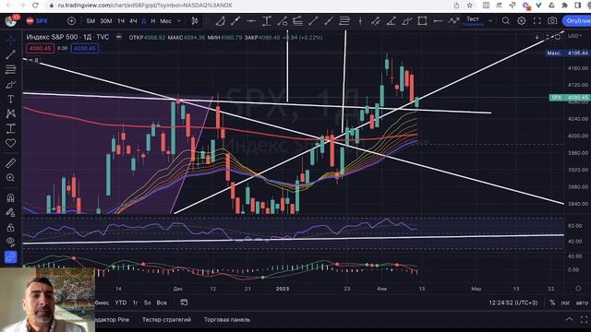The width and height of the screenshot is (591, 332).
Task: Select the 5л five-year date range
Action: coord(148,302)
